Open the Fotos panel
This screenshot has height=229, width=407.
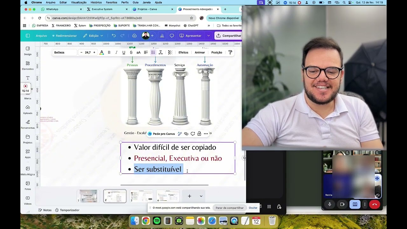28,185
